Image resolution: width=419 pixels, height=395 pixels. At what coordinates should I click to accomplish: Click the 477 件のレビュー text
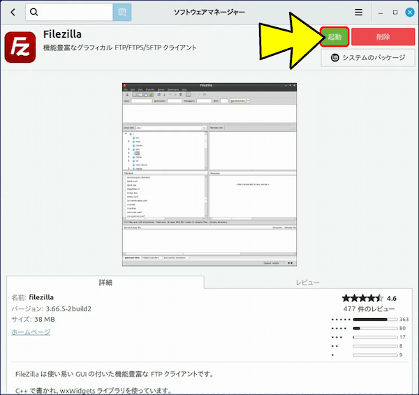pos(369,309)
